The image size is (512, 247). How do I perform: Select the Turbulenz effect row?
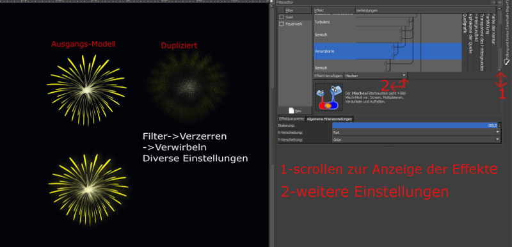[x=388, y=22]
